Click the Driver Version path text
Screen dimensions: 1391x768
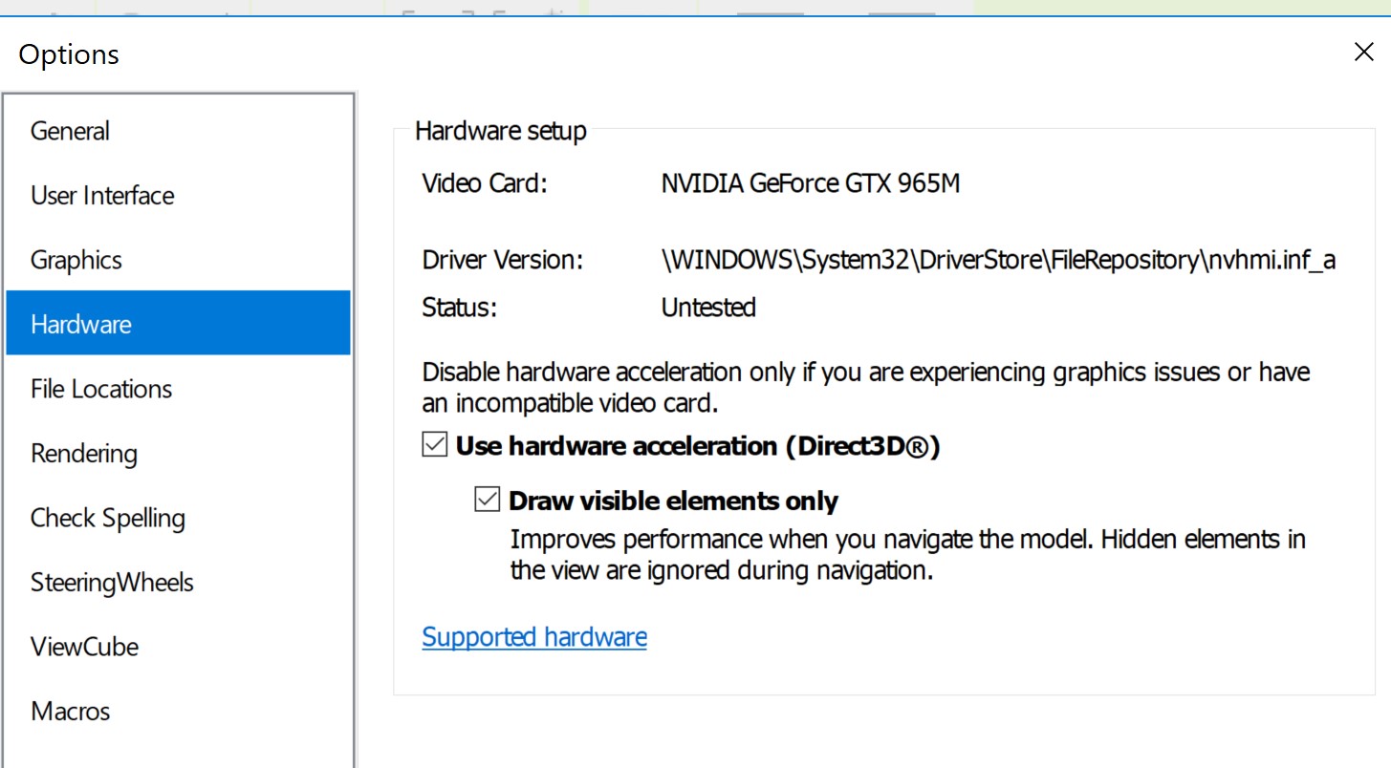pyautogui.click(x=997, y=260)
